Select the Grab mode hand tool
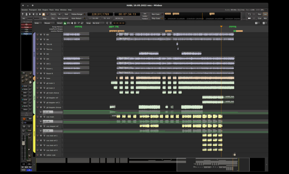Image resolution: width=289 pixels, height=174 pixels. 65,23
